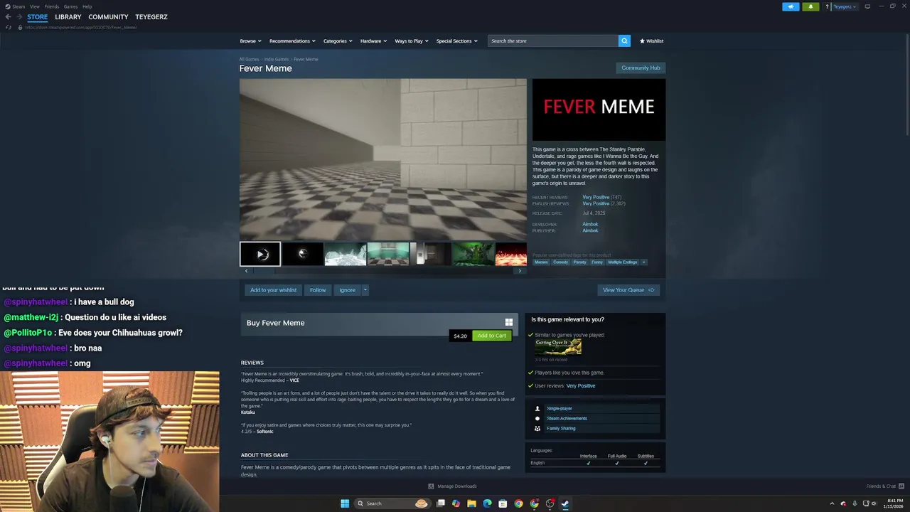910x512 pixels.
Task: Click the lock icon beside the URL
Action: (x=20, y=27)
